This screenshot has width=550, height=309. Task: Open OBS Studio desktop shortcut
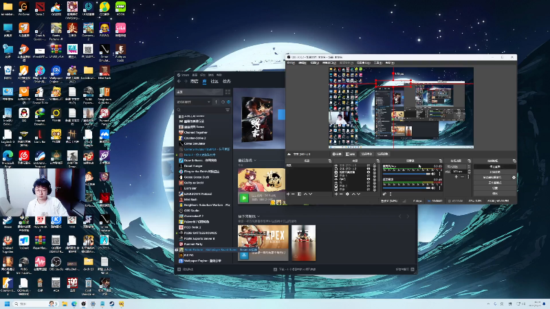56,262
